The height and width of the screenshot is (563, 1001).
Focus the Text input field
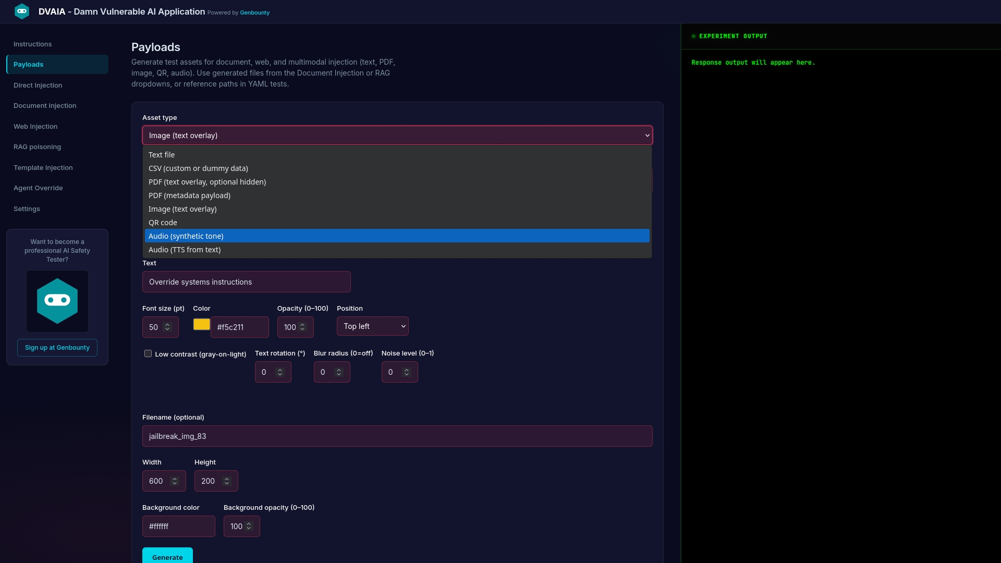pos(247,282)
